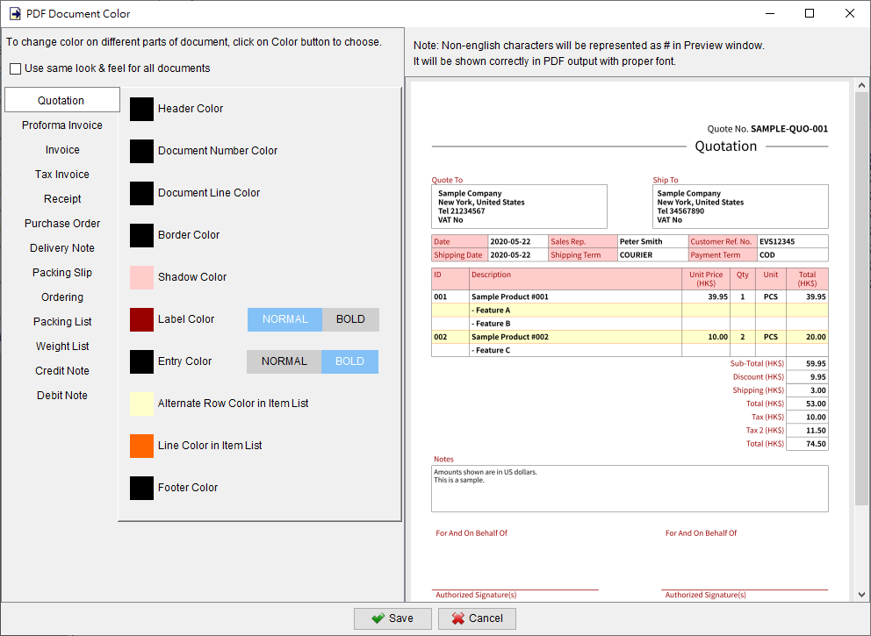Switch to Proforma Invoice tab

[x=61, y=125]
